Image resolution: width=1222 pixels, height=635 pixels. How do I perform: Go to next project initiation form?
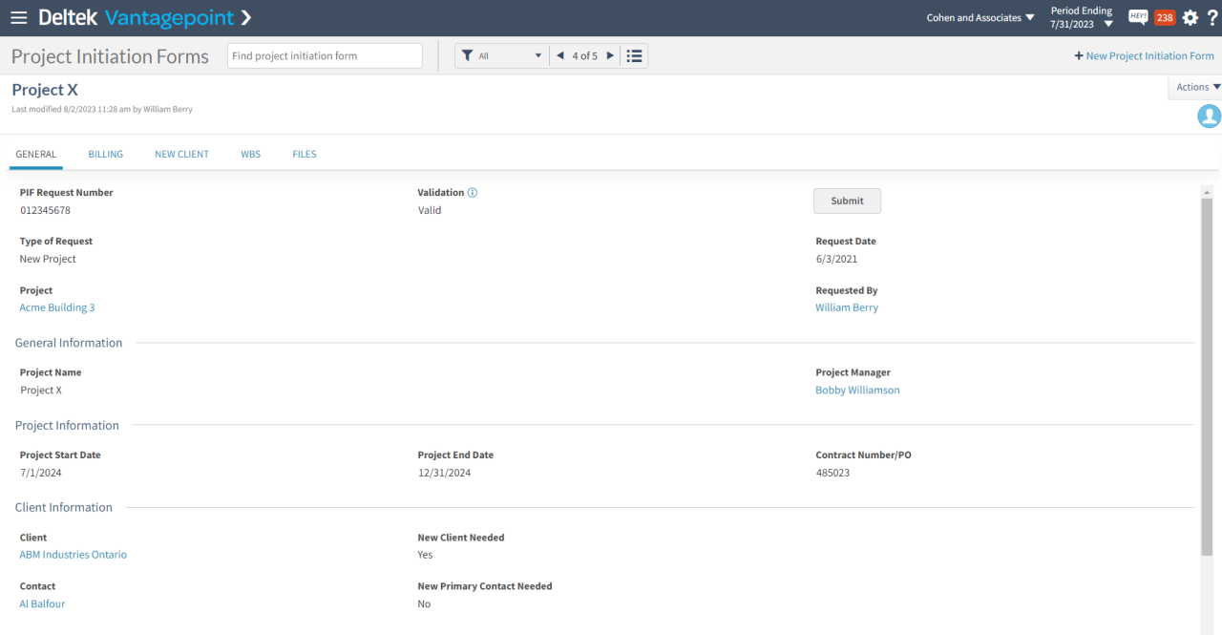(x=611, y=56)
